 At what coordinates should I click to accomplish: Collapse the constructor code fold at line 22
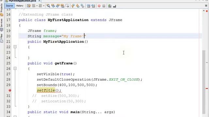(x=15, y=47)
